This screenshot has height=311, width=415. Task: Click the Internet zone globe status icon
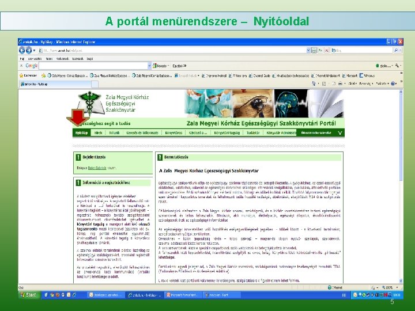click(330, 287)
